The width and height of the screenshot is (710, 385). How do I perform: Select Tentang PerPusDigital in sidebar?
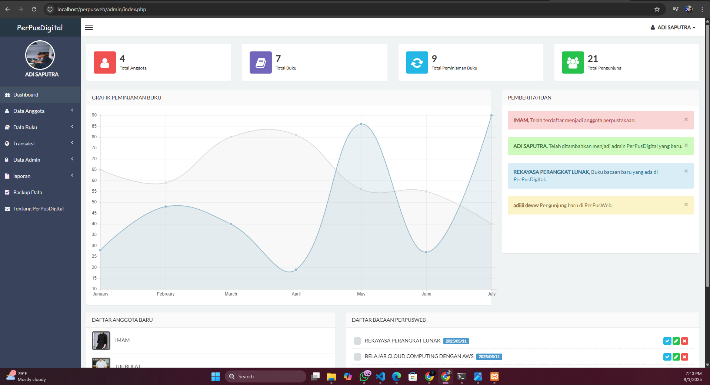pyautogui.click(x=38, y=209)
